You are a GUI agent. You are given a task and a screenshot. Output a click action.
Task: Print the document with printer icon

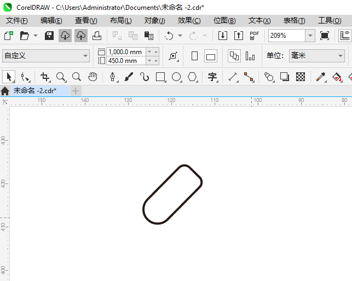[97, 36]
